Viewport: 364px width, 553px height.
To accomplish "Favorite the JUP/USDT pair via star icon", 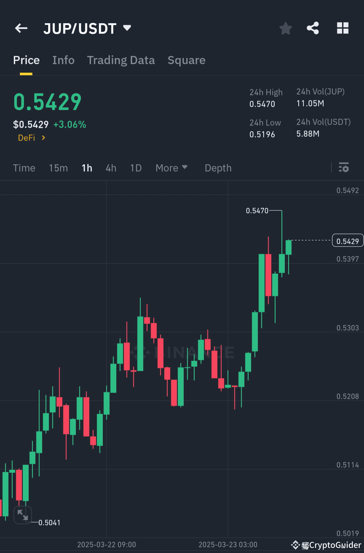I will point(285,28).
